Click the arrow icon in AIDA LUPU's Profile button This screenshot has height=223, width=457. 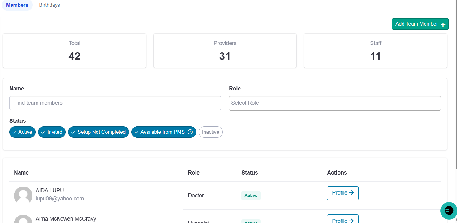point(351,193)
